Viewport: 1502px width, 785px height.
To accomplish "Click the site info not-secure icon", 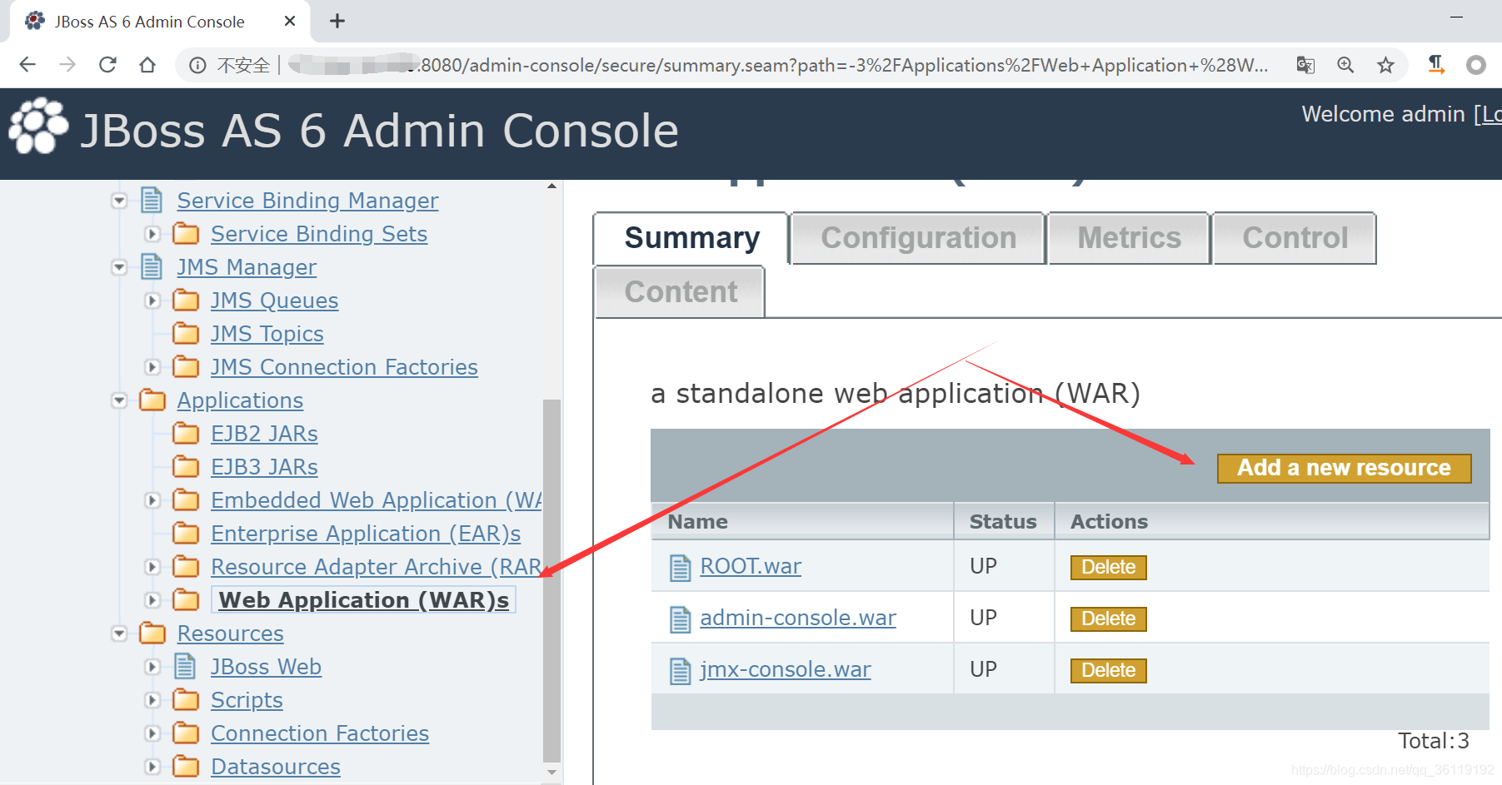I will coord(197,65).
